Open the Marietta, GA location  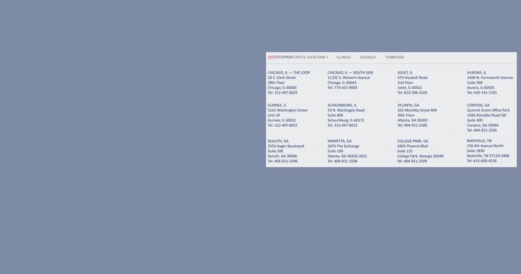point(340,141)
